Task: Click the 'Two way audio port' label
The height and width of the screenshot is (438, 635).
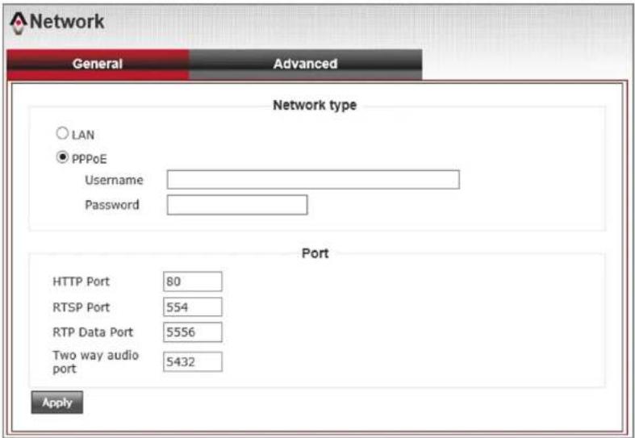Action: [x=95, y=362]
